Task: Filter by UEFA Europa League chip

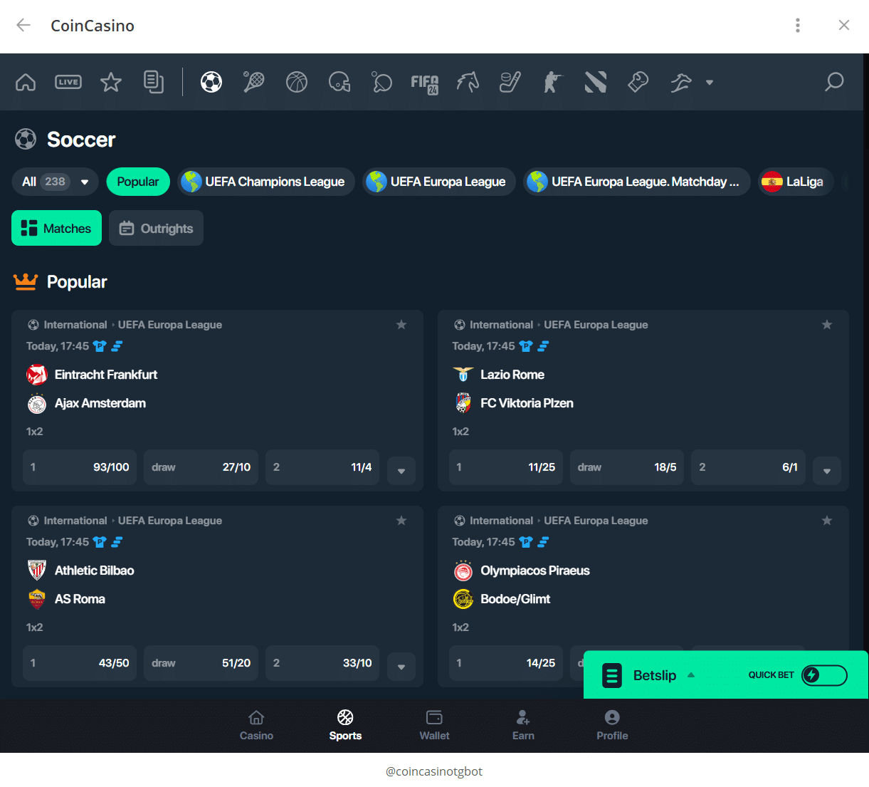Action: click(438, 182)
